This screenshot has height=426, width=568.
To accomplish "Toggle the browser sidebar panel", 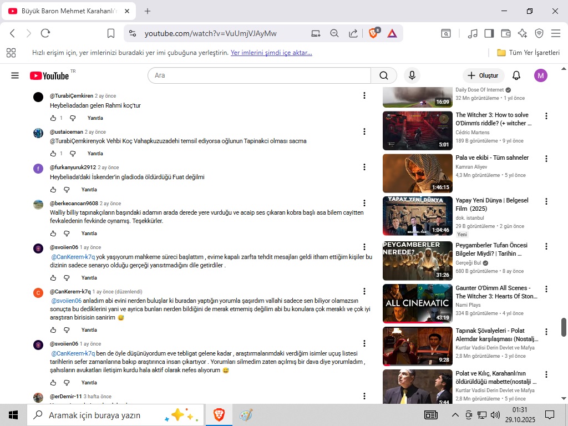I will [x=489, y=33].
